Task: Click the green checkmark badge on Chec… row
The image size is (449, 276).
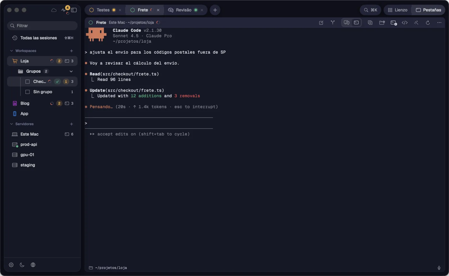Action: [x=57, y=81]
